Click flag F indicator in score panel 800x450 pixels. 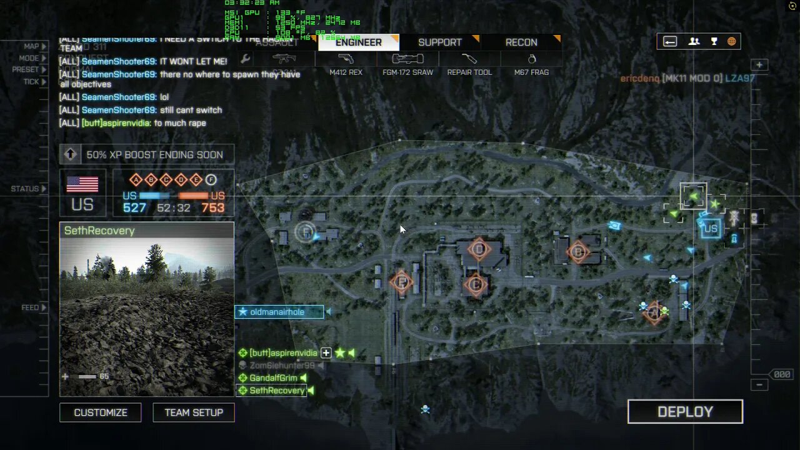tap(211, 180)
